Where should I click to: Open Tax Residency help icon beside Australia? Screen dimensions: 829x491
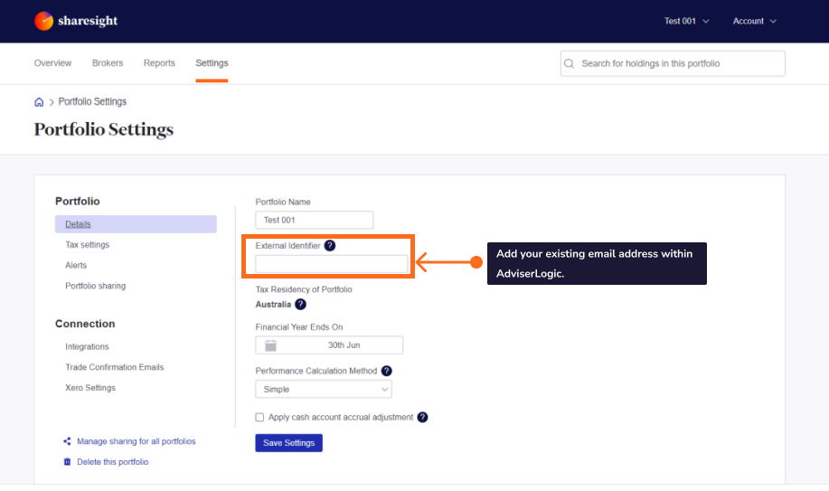point(300,304)
